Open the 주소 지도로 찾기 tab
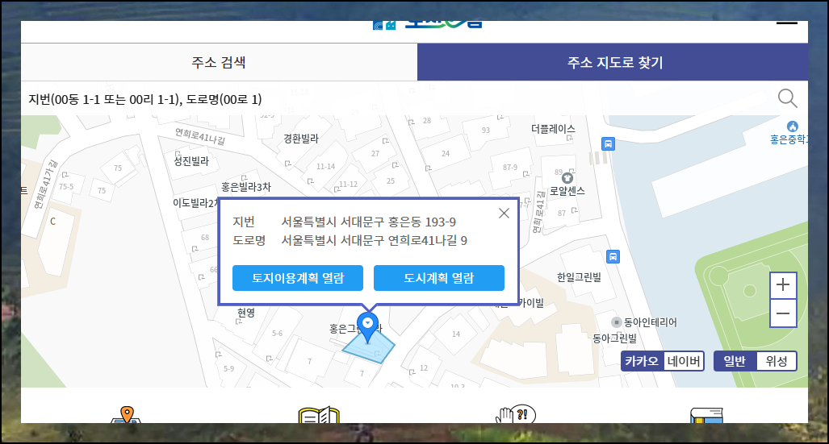 613,62
